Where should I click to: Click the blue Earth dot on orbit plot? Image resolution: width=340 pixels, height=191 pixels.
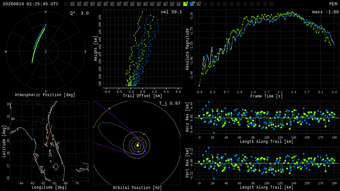pyautogui.click(x=145, y=151)
